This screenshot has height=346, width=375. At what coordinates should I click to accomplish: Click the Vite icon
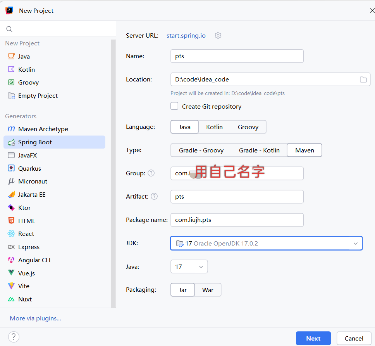[11, 286]
